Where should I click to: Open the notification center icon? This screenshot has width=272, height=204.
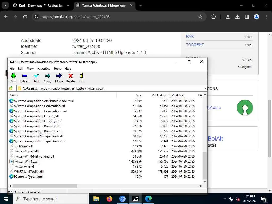[264, 199]
